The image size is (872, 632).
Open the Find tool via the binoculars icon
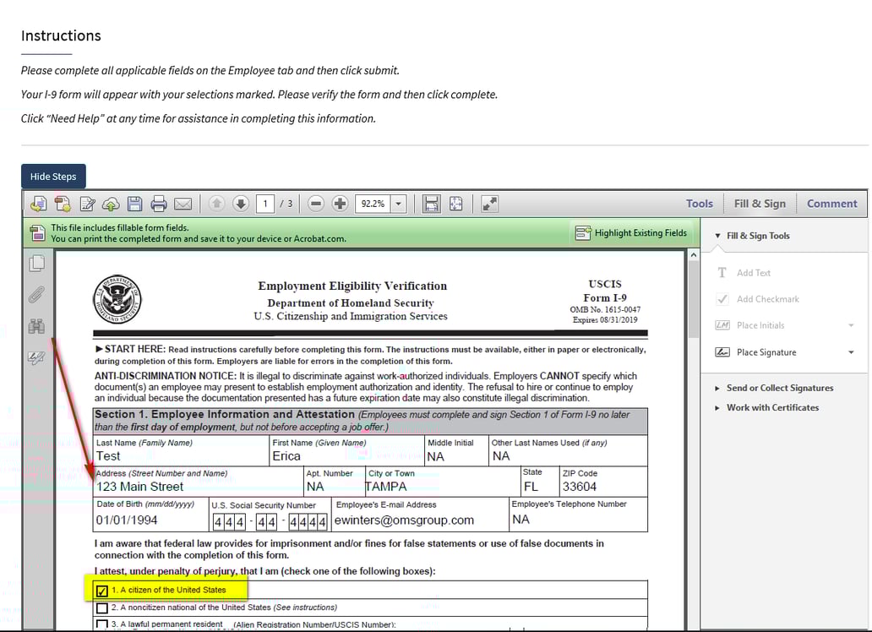pyautogui.click(x=36, y=325)
